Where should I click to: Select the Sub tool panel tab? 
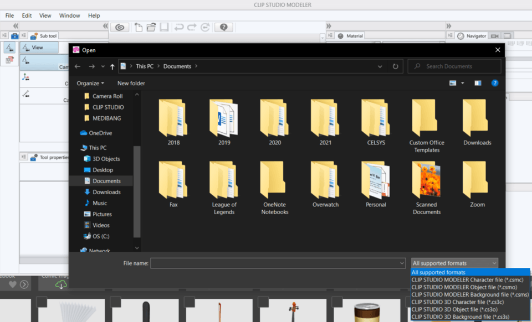pos(44,36)
